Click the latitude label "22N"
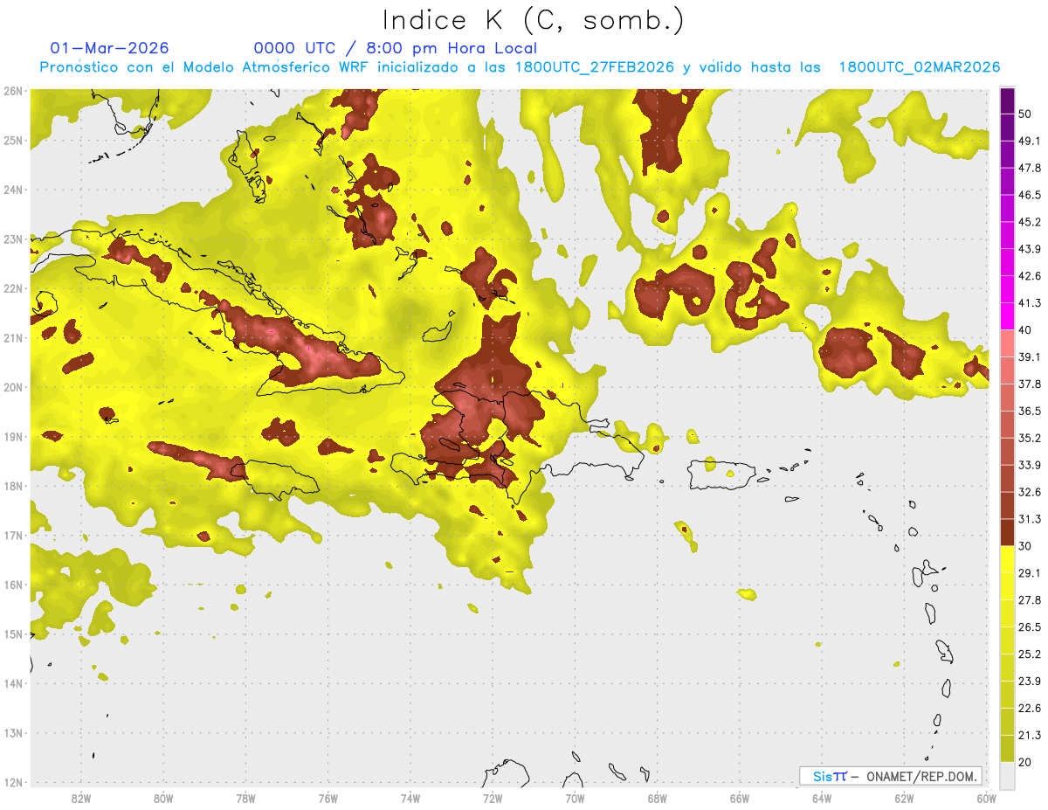This screenshot has height=810, width=1048. click(x=13, y=288)
